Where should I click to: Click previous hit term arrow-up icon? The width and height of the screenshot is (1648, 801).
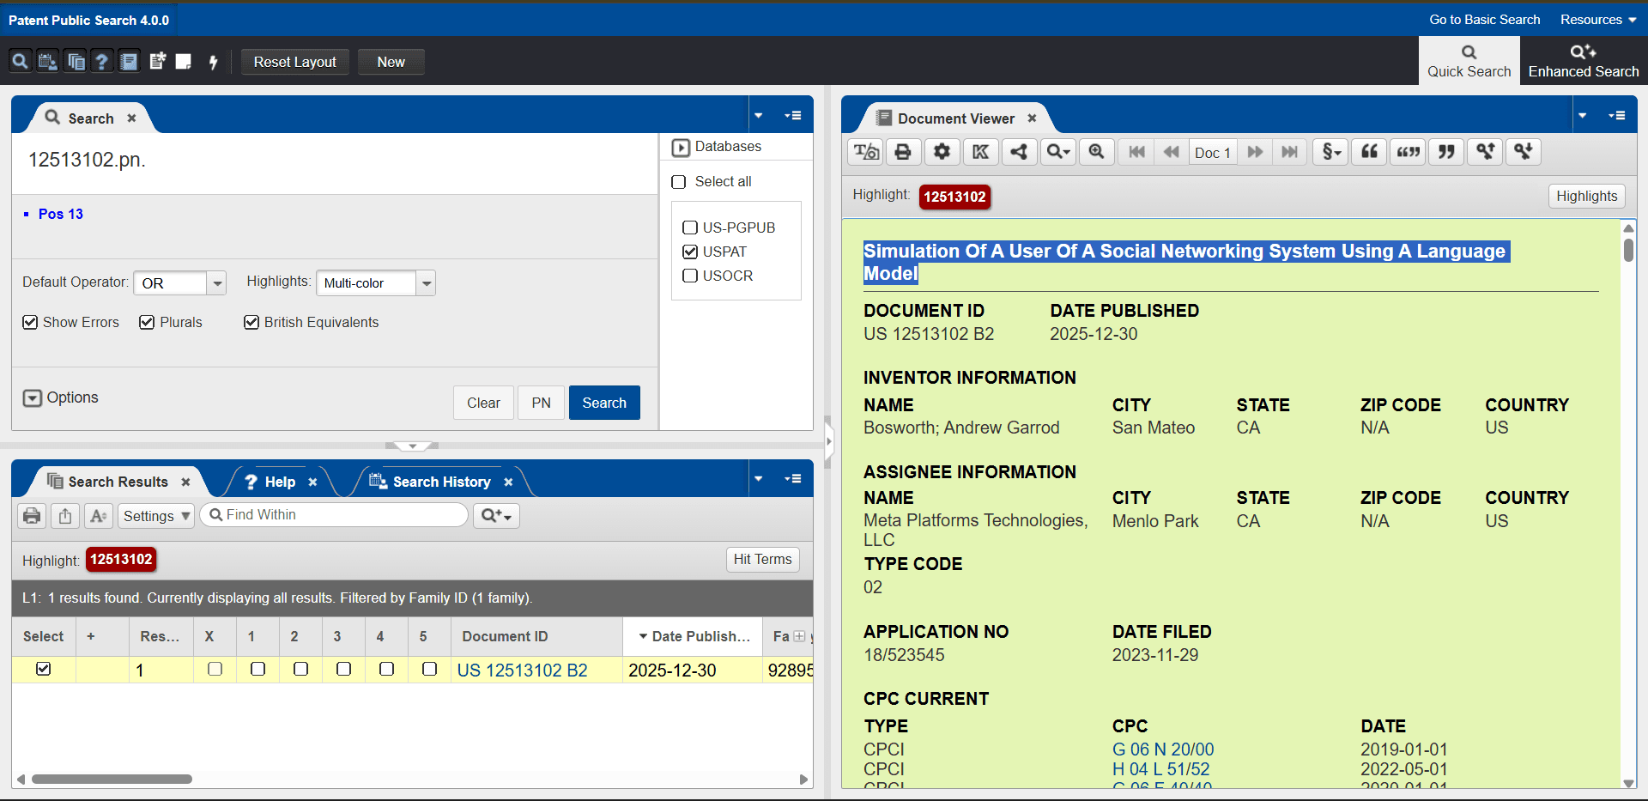[x=1485, y=152]
